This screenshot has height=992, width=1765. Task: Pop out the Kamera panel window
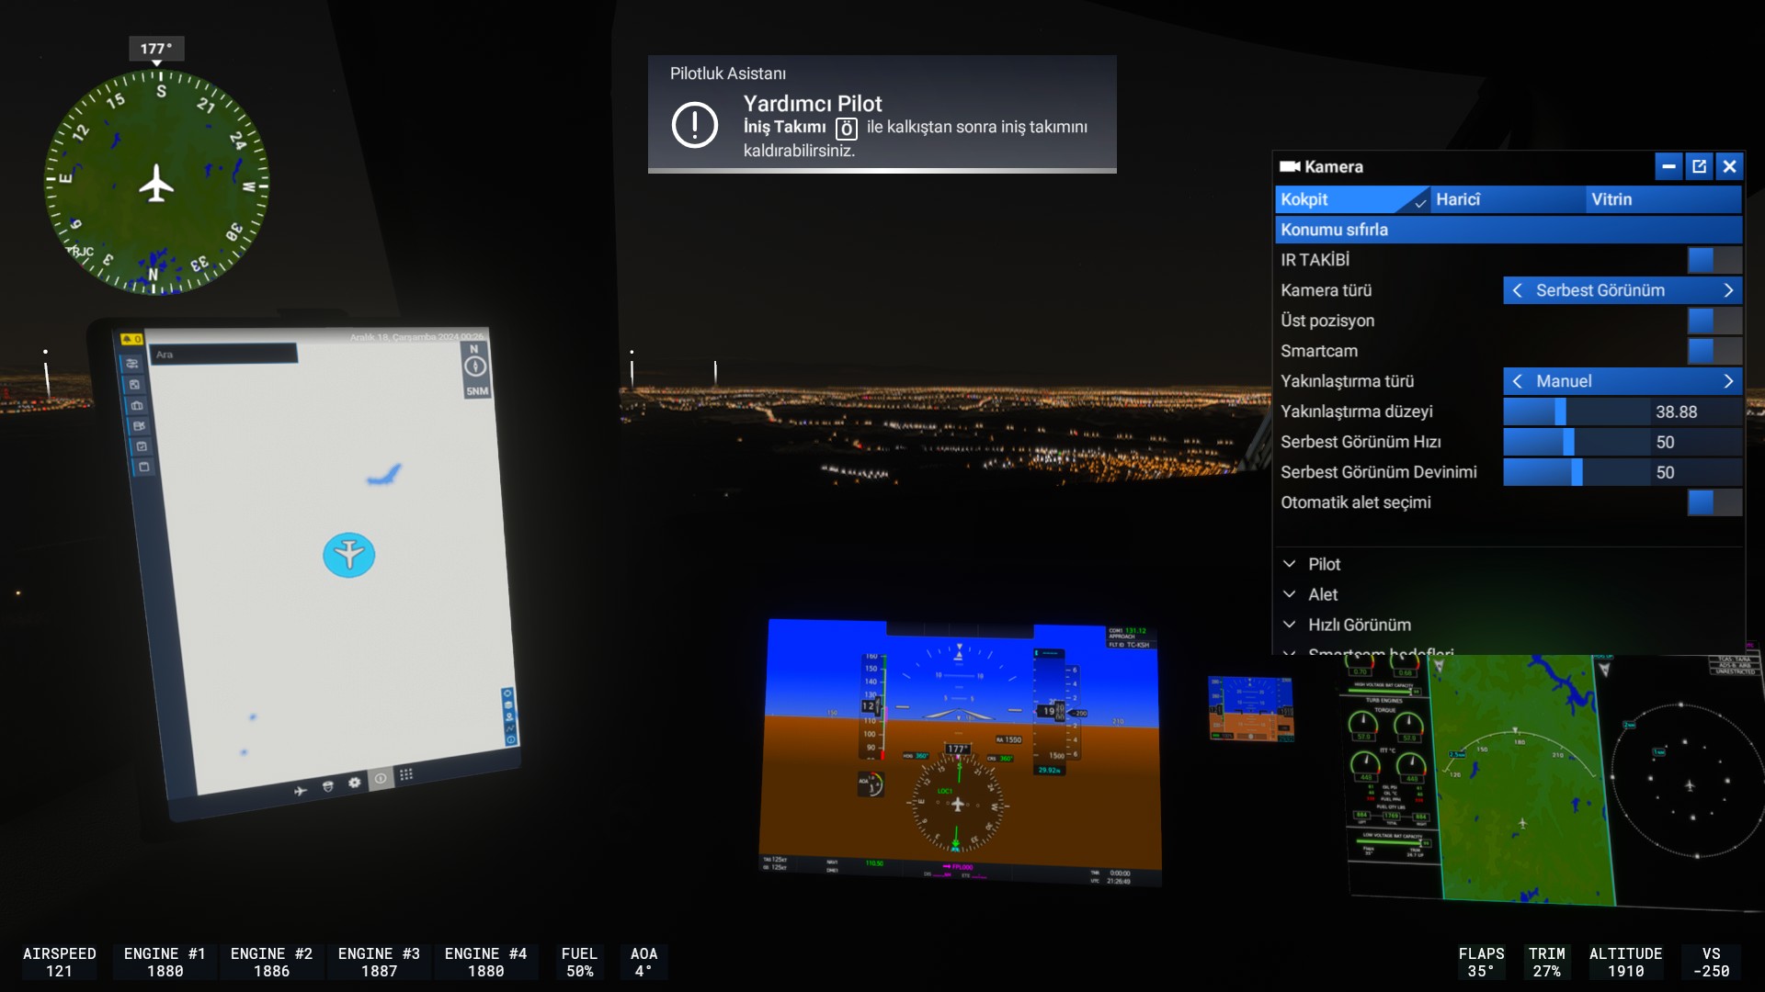click(x=1699, y=166)
